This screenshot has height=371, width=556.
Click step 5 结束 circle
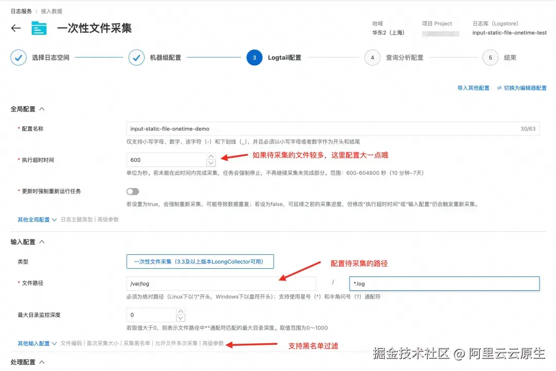pos(490,58)
